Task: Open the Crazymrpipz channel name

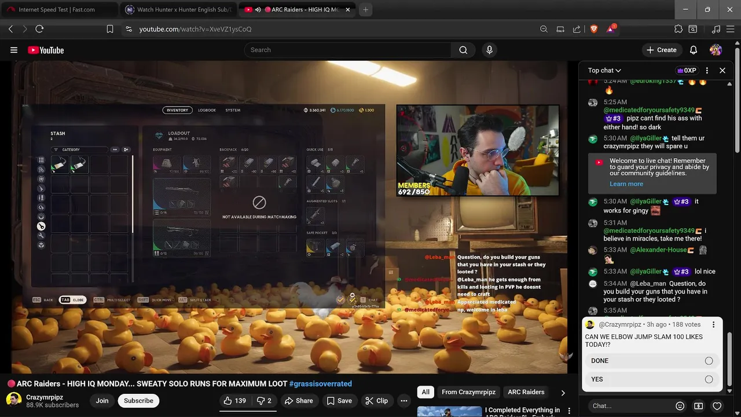Action: coord(45,397)
